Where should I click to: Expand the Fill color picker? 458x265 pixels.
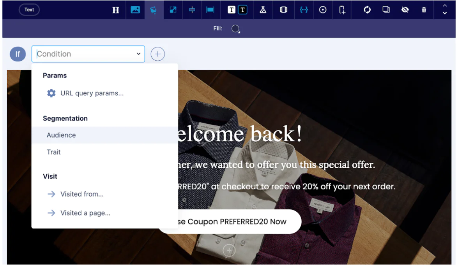[235, 28]
